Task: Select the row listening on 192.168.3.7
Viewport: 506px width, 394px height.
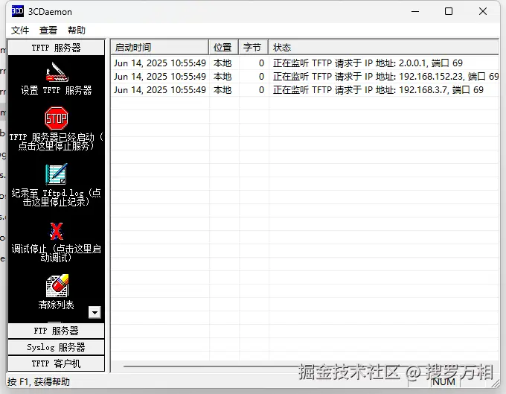Action: pyautogui.click(x=305, y=90)
